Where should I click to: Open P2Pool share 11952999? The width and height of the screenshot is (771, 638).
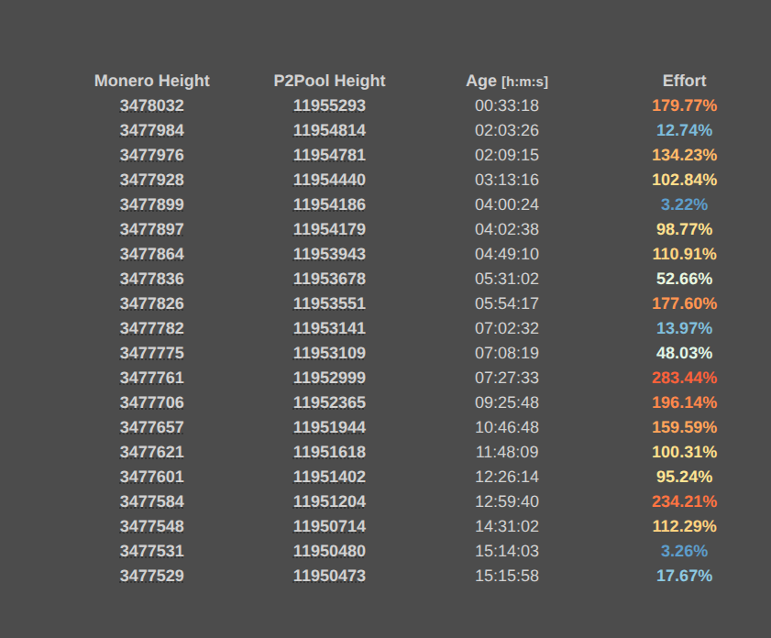click(x=329, y=378)
